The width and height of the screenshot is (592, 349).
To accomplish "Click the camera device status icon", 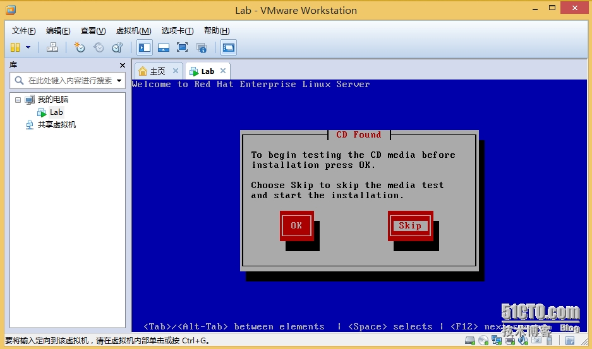I will (536, 340).
